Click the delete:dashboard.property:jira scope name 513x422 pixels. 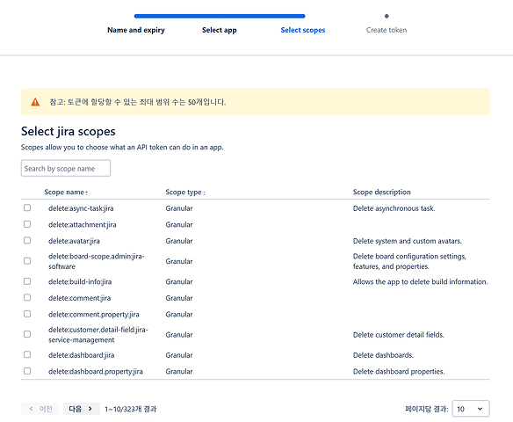96,371
